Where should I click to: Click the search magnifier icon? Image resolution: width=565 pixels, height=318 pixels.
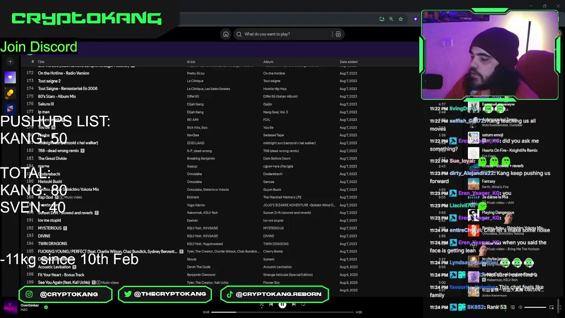[x=239, y=34]
